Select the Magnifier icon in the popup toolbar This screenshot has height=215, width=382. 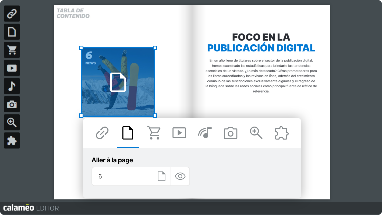(x=256, y=133)
